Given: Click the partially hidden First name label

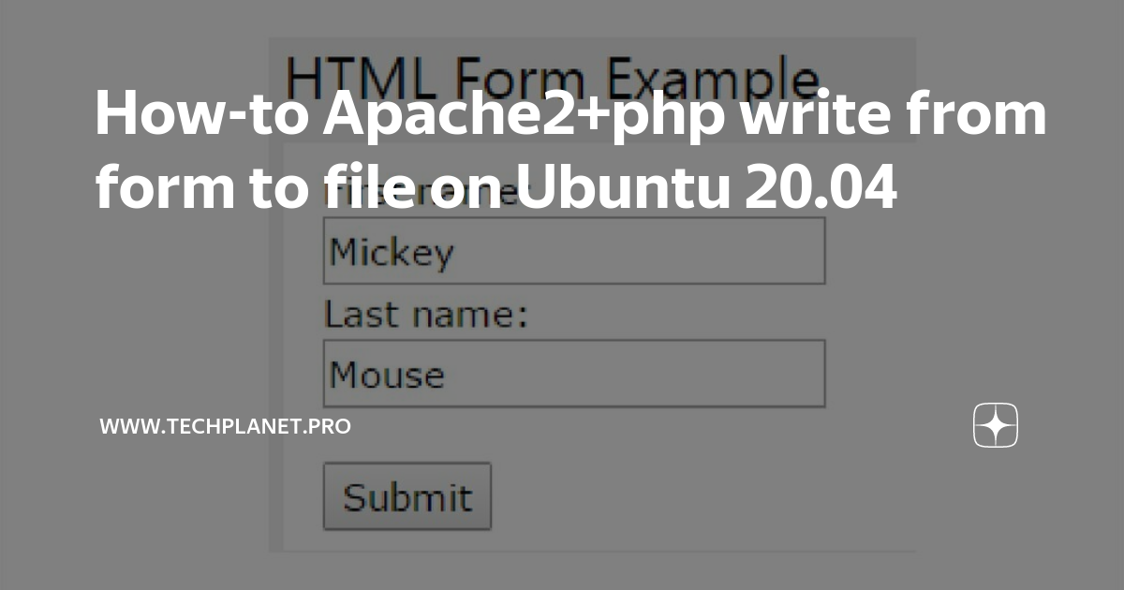Looking at the screenshot, I should 421,194.
